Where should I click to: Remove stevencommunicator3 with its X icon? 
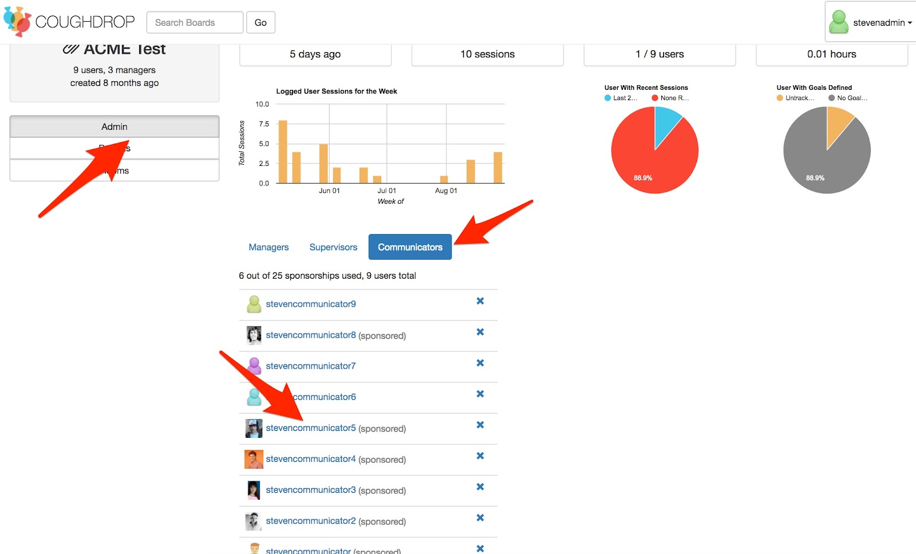[480, 486]
